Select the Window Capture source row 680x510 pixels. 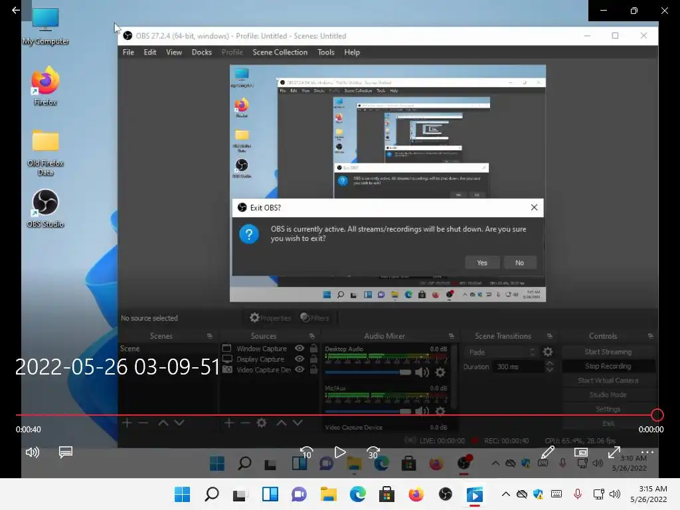pos(270,348)
